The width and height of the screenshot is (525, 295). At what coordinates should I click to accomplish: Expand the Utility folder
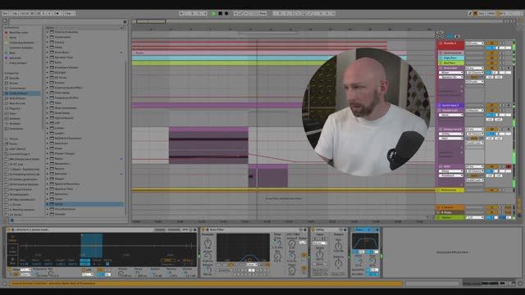coord(48,204)
